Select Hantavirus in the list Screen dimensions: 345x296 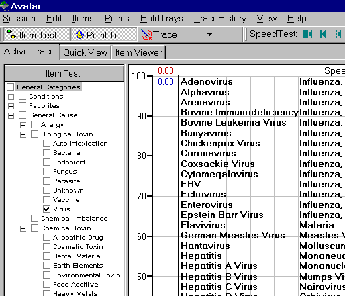(x=205, y=246)
